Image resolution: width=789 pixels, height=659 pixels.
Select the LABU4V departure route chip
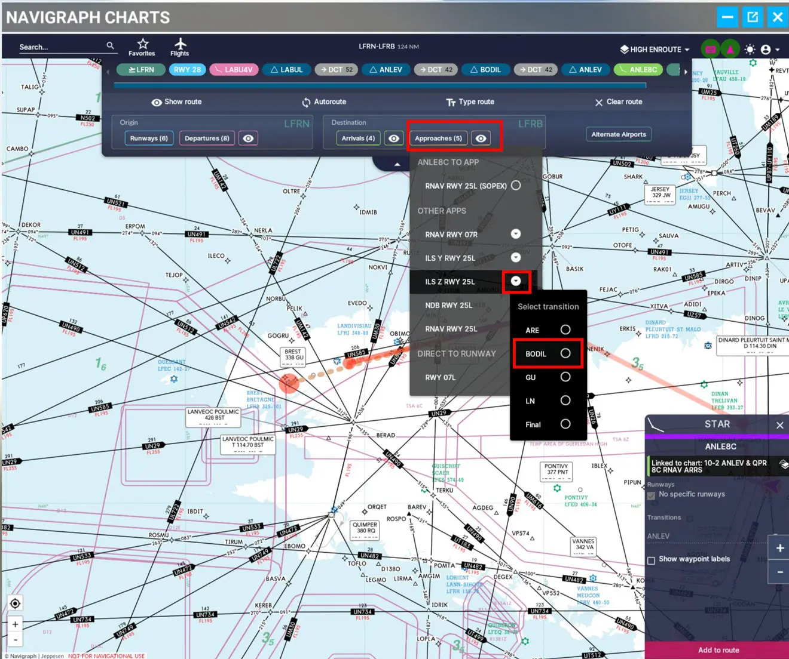[234, 70]
